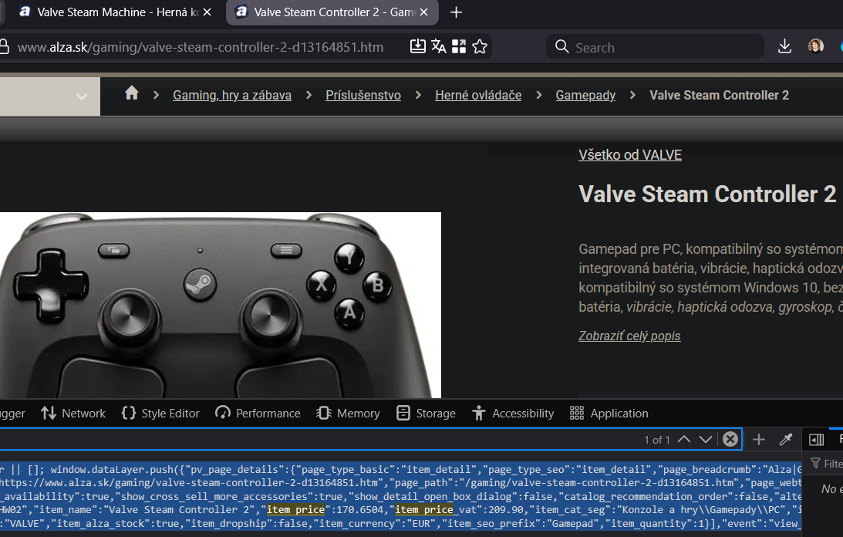
Task: Close the Valve Steam Machine tab
Action: click(x=207, y=12)
